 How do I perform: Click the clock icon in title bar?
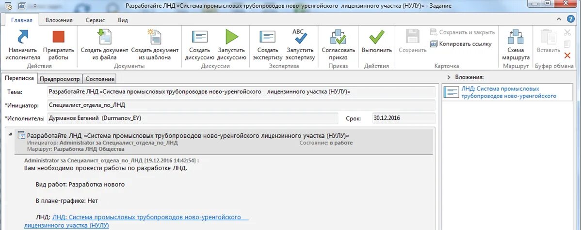coord(8,5)
